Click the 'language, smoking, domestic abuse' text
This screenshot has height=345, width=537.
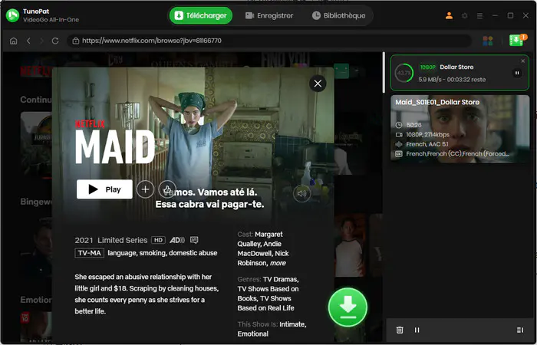(163, 253)
